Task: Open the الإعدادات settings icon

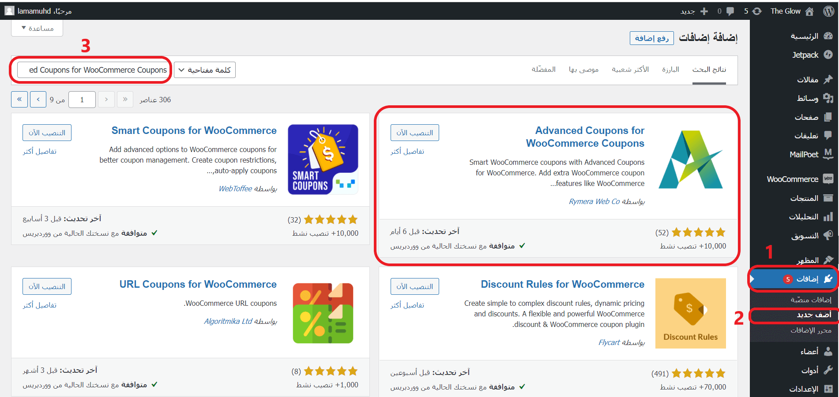Action: tap(828, 389)
